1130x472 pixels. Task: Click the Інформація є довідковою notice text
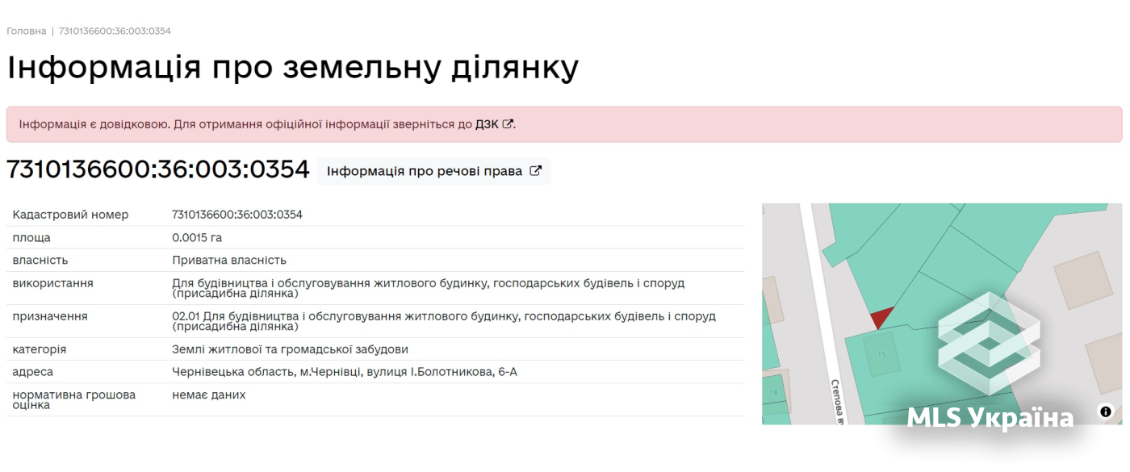267,124
